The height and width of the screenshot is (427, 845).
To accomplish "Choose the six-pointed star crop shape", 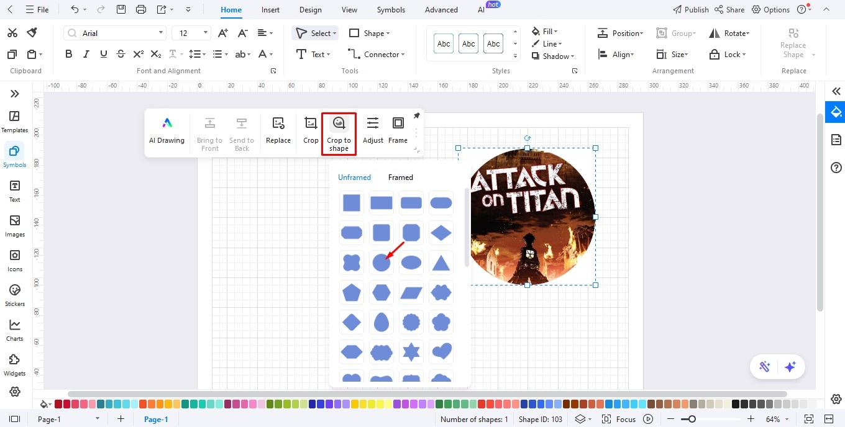I will pyautogui.click(x=411, y=352).
